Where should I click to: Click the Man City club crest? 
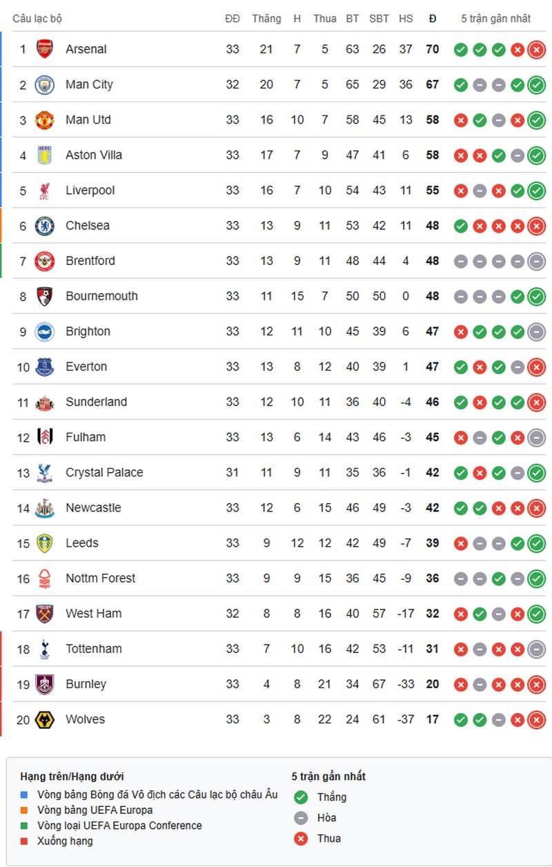point(45,85)
